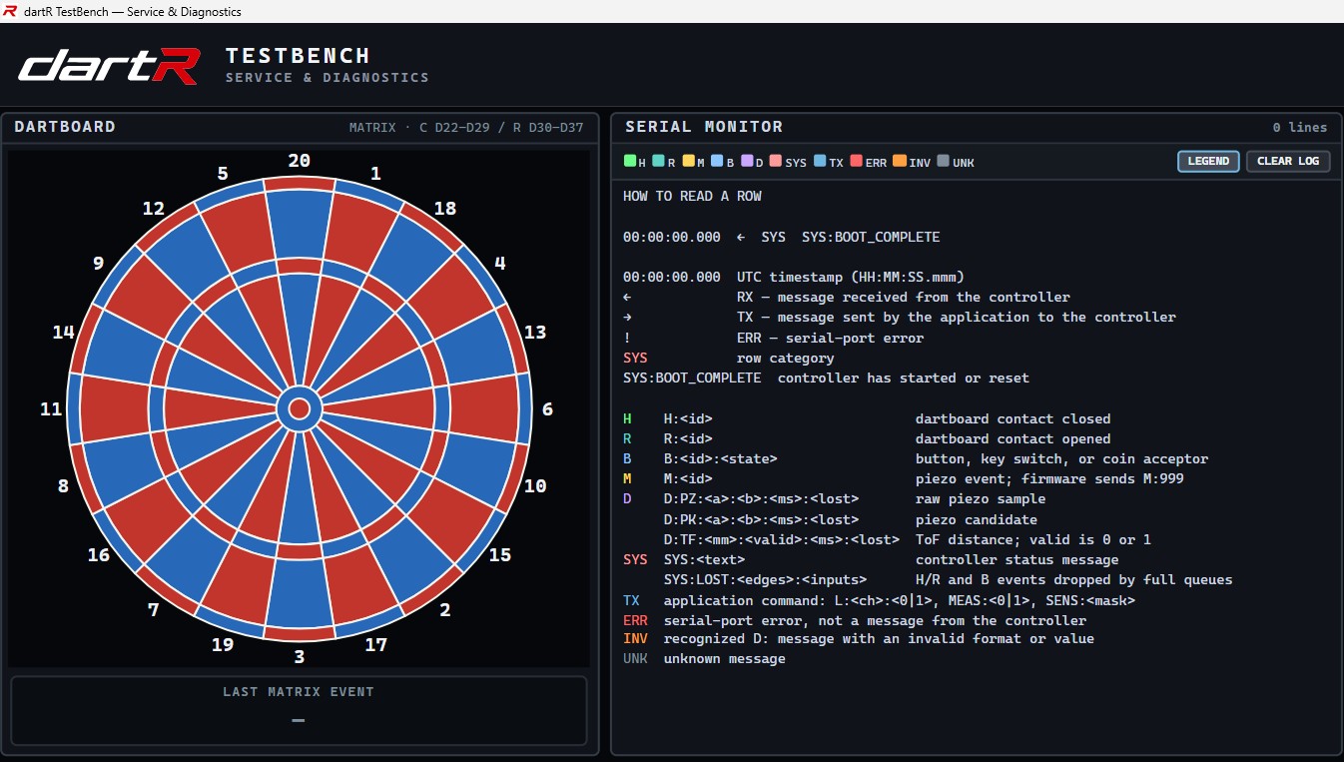This screenshot has width=1344, height=762.
Task: Click the 'SYS:LOST:<edges>:<inputs>' legend row
Action: pyautogui.click(x=948, y=579)
